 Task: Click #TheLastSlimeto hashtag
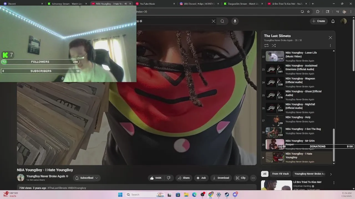(57, 188)
